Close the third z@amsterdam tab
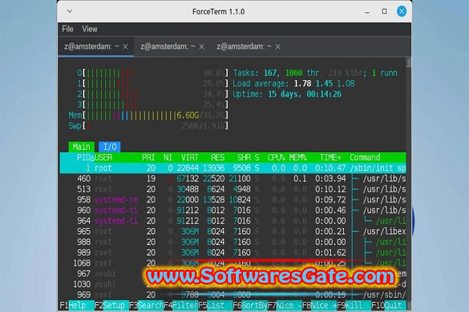 [x=278, y=47]
